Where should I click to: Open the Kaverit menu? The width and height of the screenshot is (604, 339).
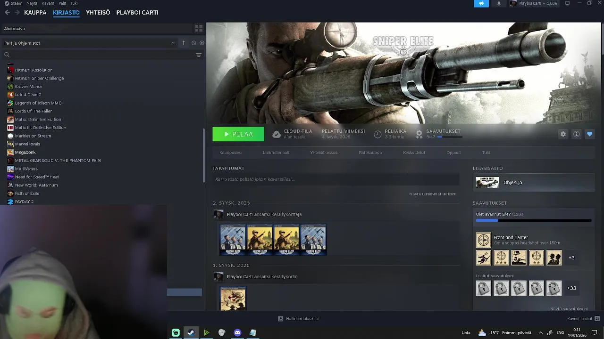(48, 3)
